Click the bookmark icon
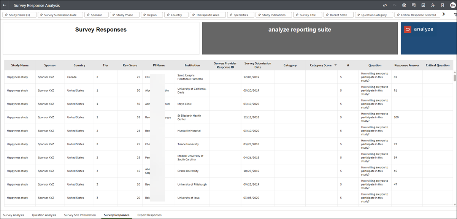This screenshot has width=457, height=219. (442, 5)
